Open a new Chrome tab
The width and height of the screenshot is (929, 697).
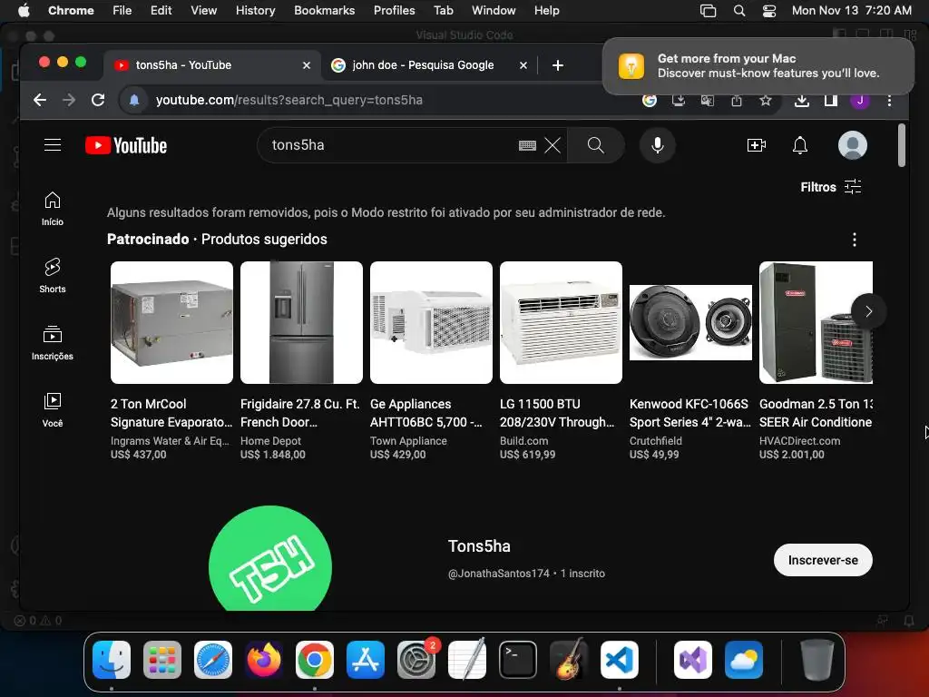558,65
